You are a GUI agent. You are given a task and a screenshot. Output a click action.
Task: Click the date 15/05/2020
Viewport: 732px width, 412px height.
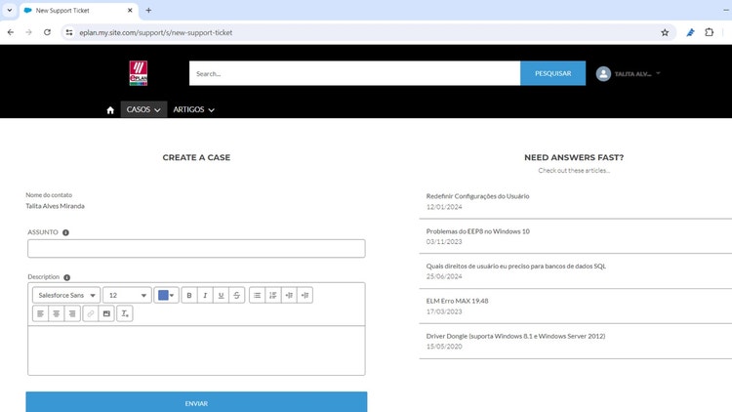[444, 347]
